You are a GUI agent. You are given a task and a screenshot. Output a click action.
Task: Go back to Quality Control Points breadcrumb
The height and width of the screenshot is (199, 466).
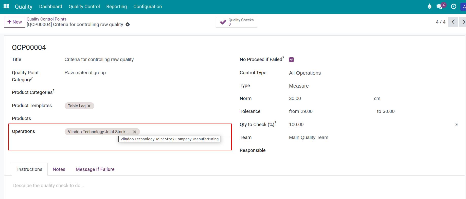(46, 19)
